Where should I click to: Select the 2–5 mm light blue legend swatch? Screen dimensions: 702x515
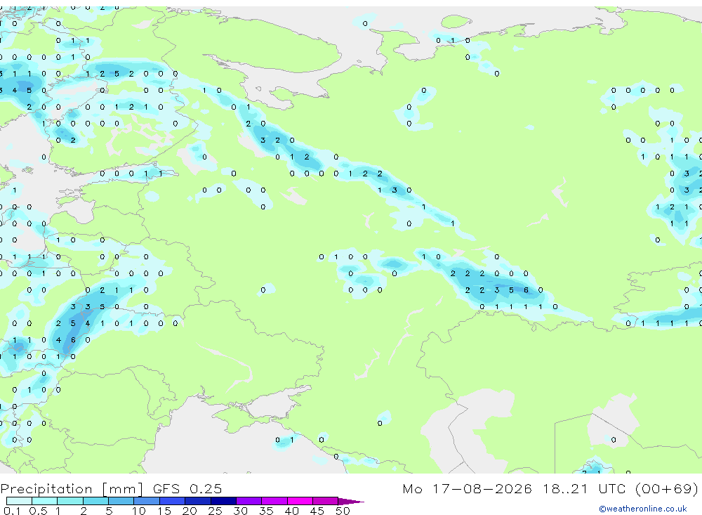[x=95, y=501]
